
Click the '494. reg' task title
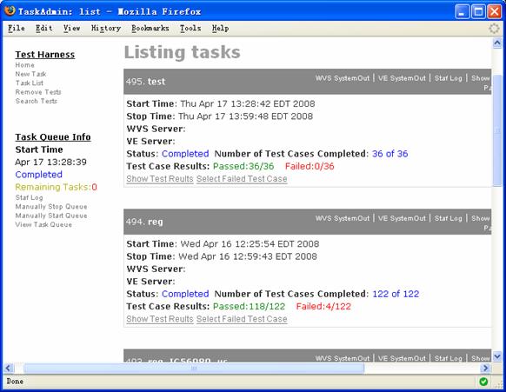144,222
